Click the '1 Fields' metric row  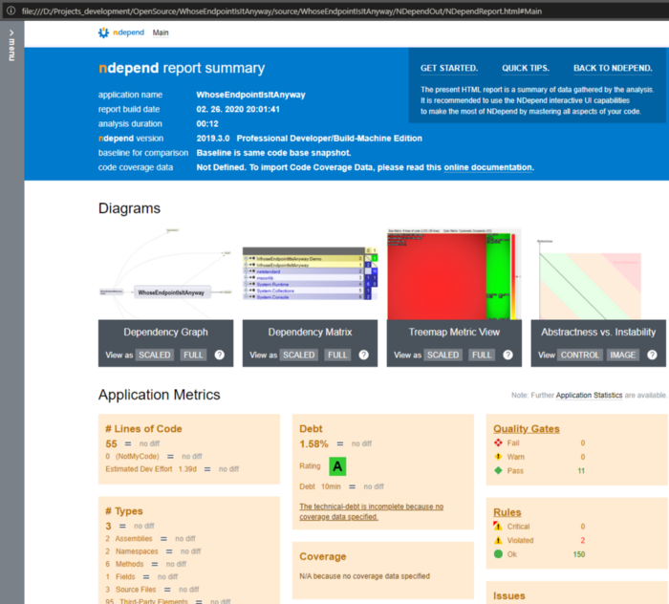tap(141, 577)
